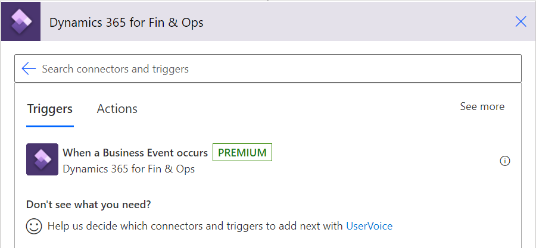
Task: Click the blue underline beneath the Triggers tab
Action: tap(50, 126)
